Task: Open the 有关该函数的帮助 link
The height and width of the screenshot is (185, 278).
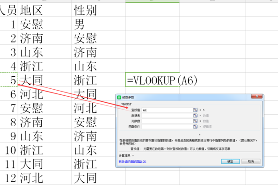Action: click(x=133, y=161)
